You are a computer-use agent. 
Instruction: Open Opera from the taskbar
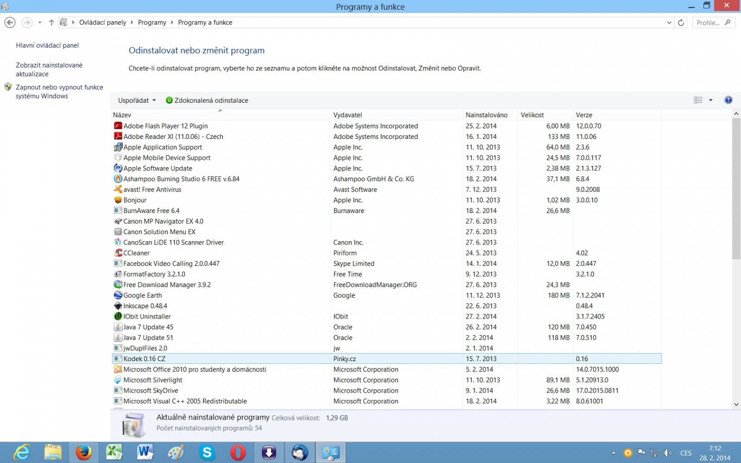(x=238, y=452)
